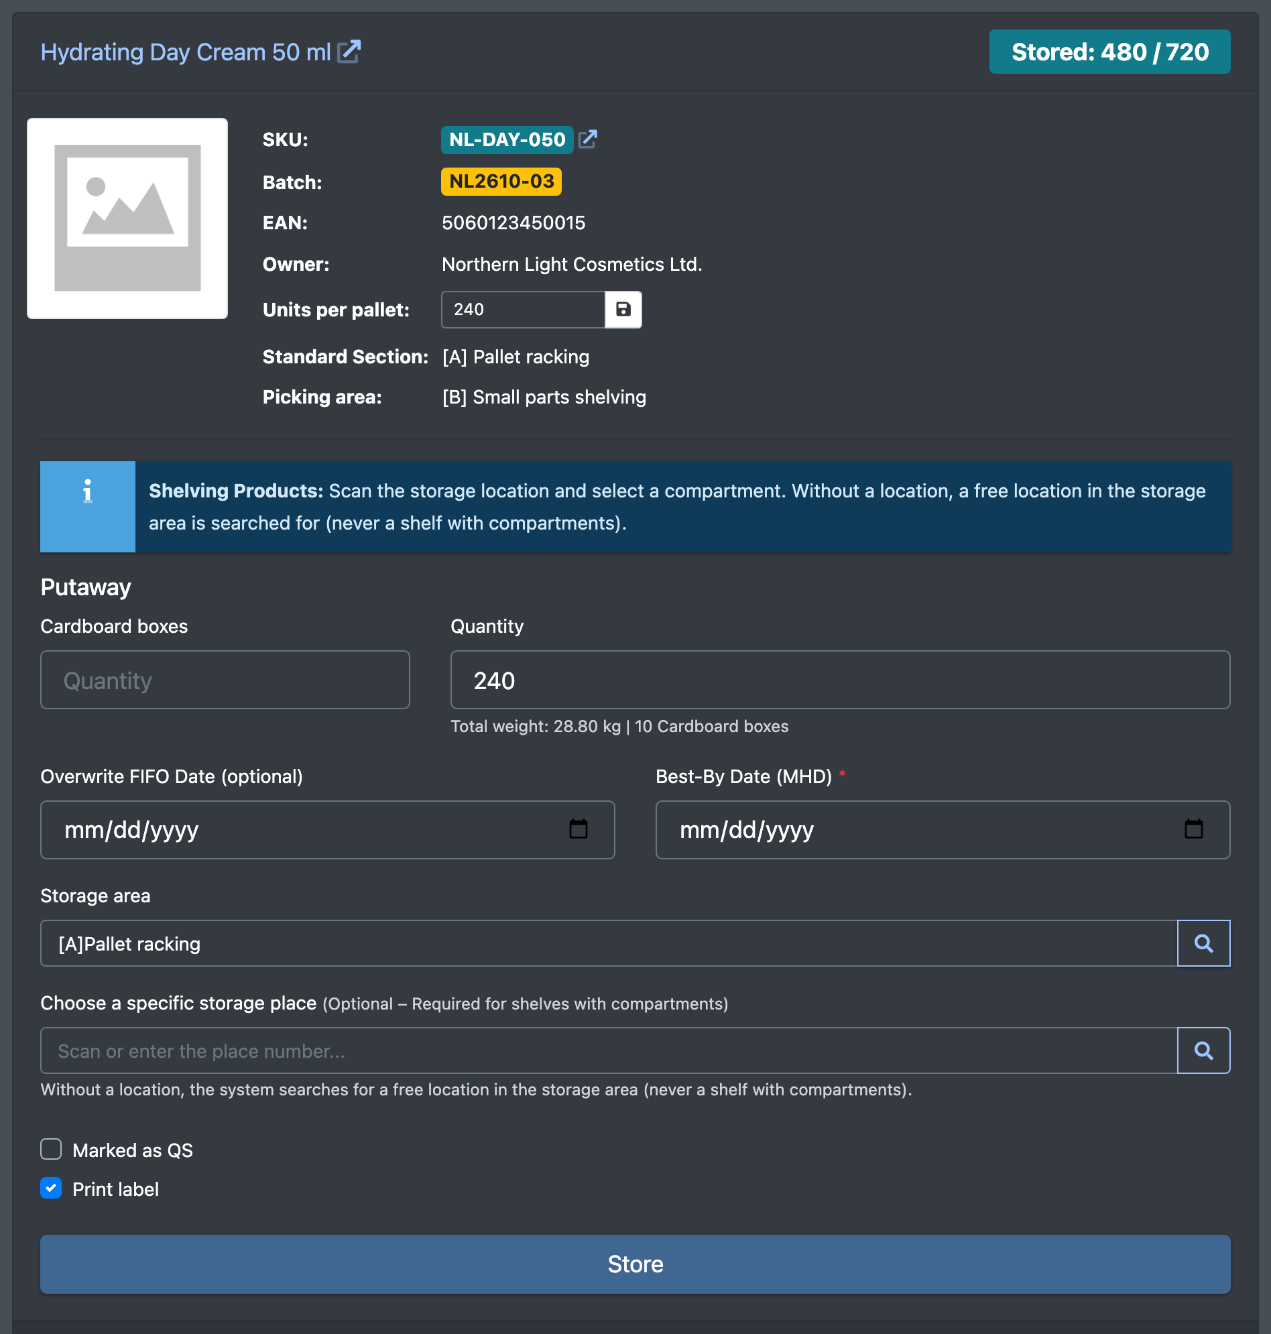The height and width of the screenshot is (1334, 1271).
Task: Click the Putaway heading
Action: (86, 587)
